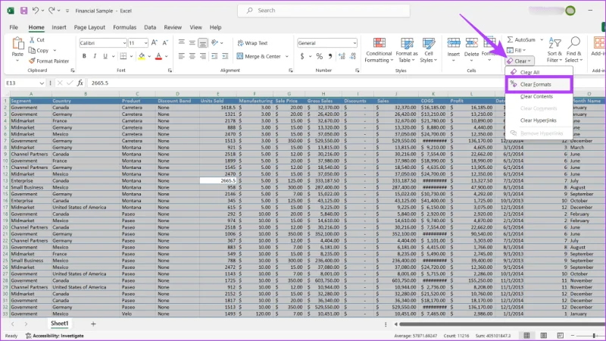This screenshot has height=341, width=606.
Task: Click the Paste clipboard icon
Action: [17, 44]
